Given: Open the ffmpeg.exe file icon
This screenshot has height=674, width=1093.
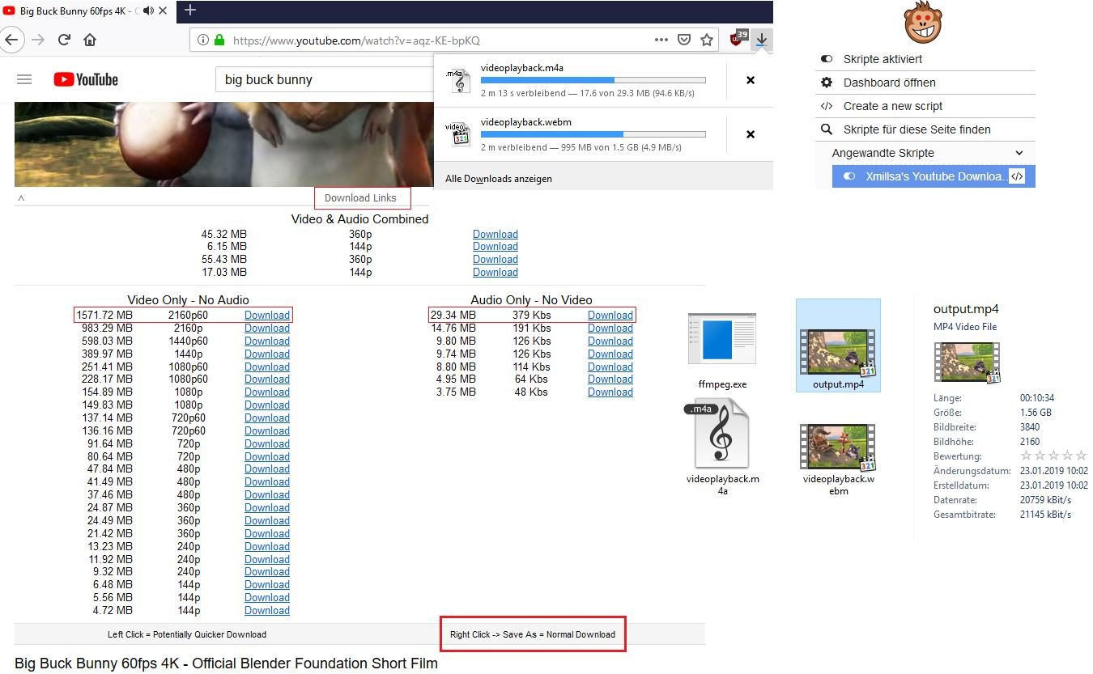Looking at the screenshot, I should [721, 339].
